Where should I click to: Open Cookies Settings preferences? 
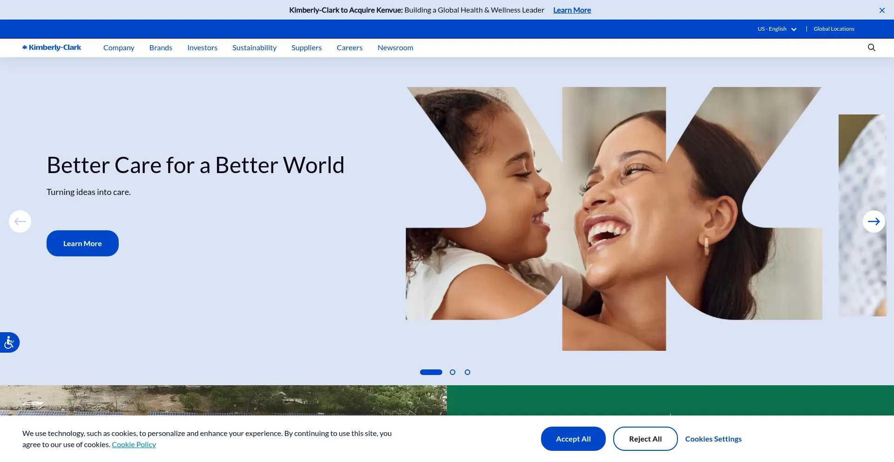[x=713, y=438]
